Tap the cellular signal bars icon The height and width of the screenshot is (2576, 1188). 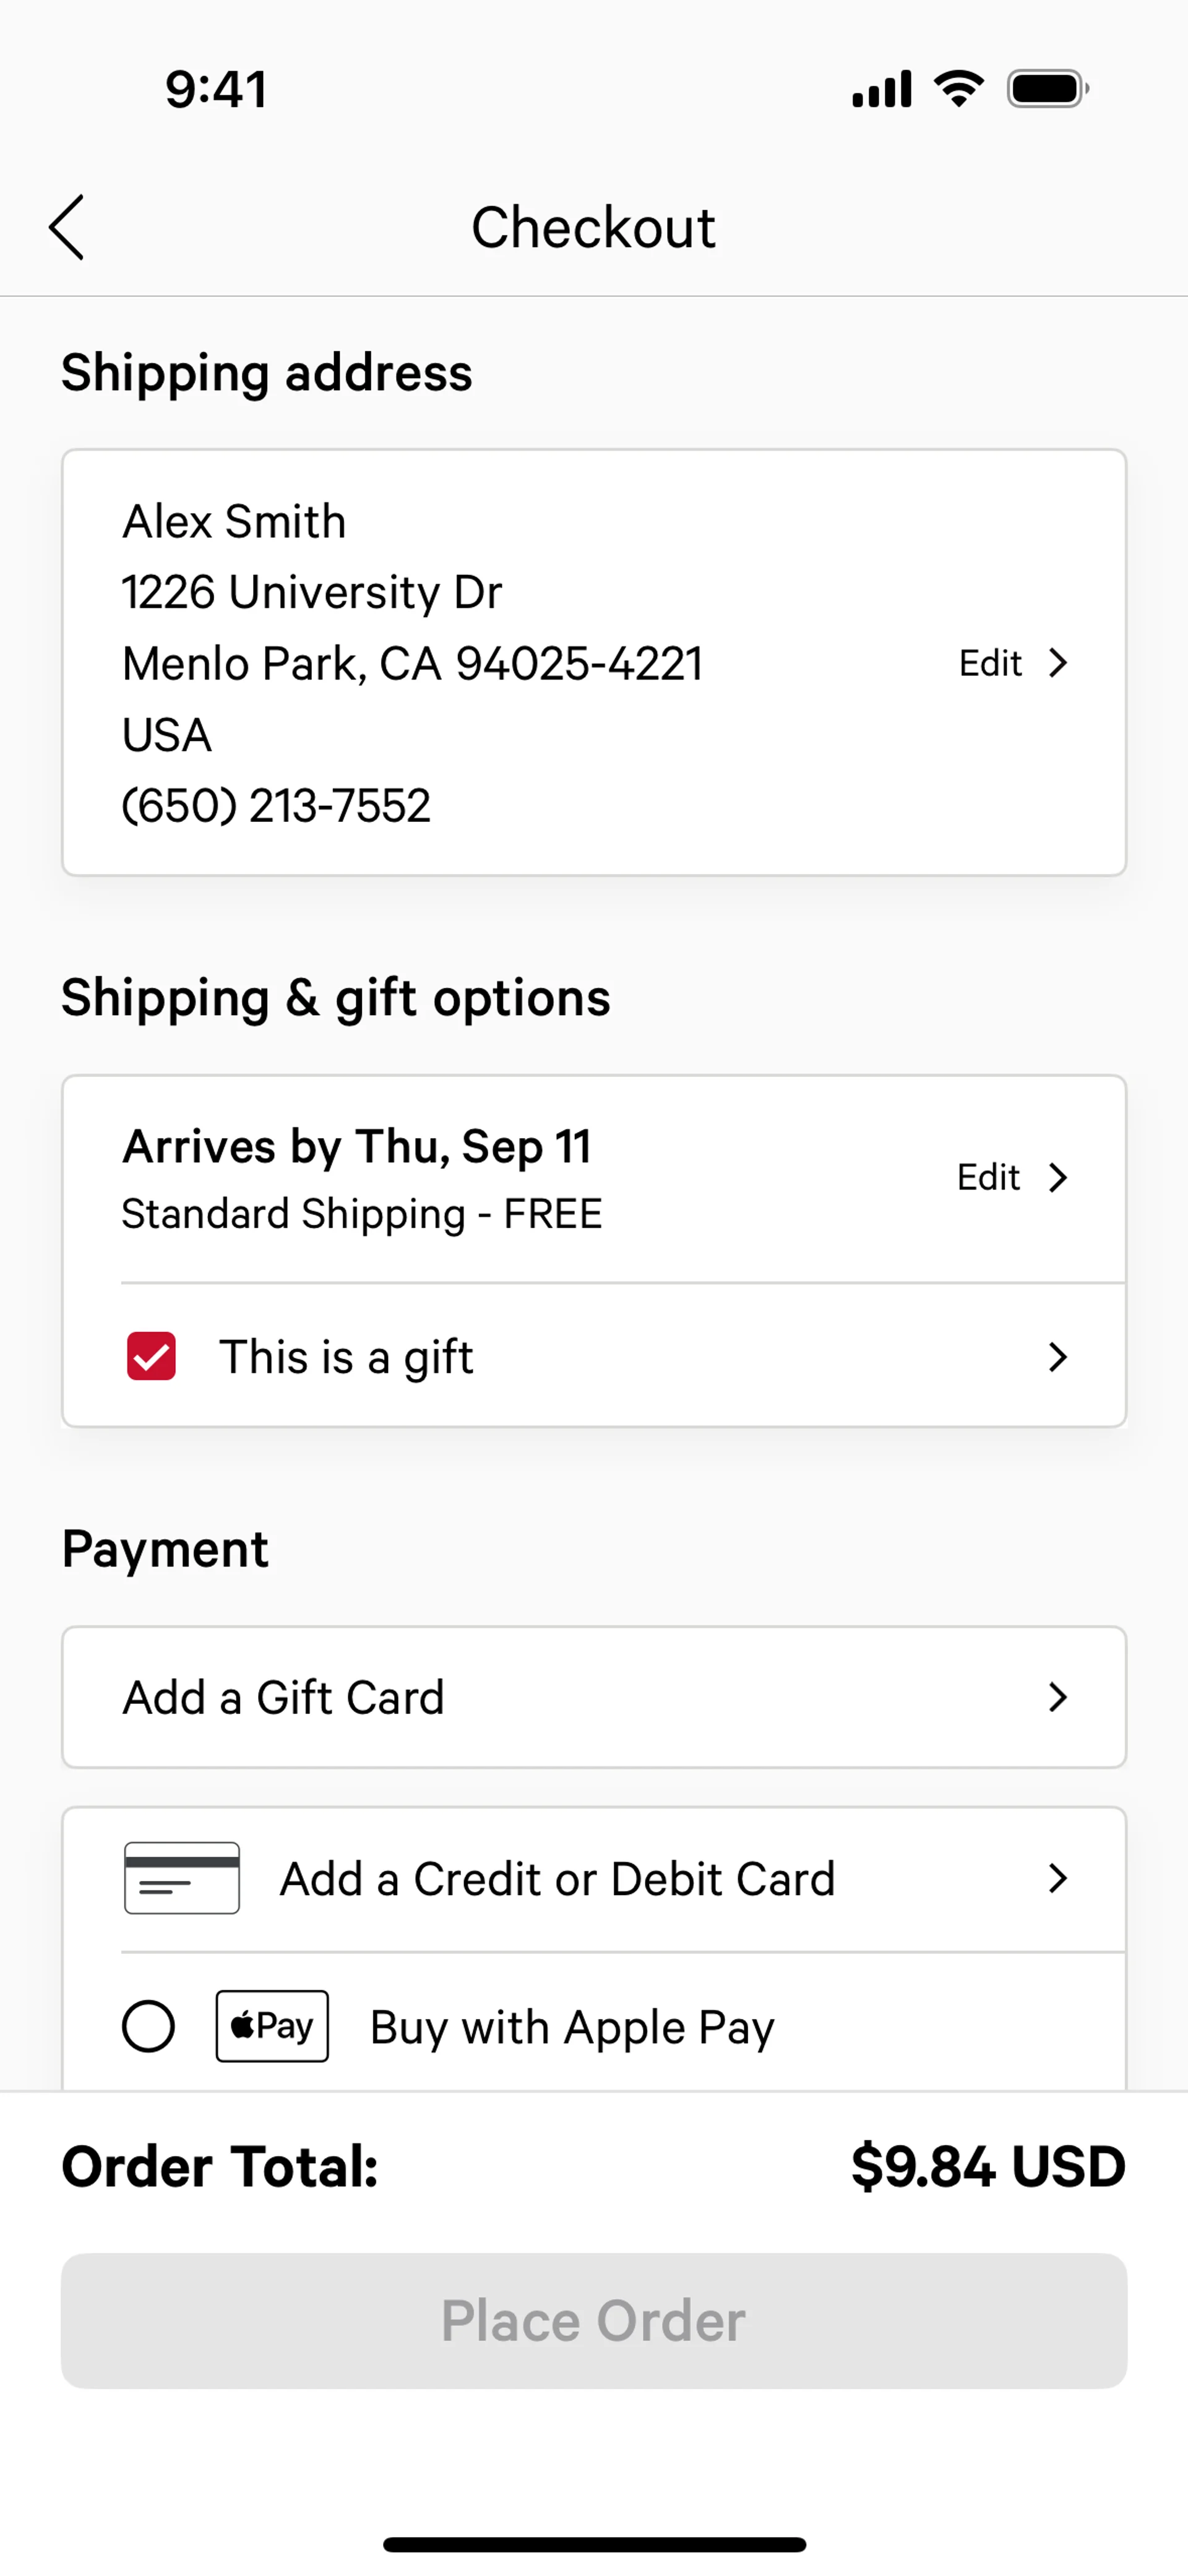(881, 89)
